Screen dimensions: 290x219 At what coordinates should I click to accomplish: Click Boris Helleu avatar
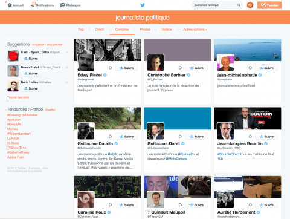(x=13, y=86)
